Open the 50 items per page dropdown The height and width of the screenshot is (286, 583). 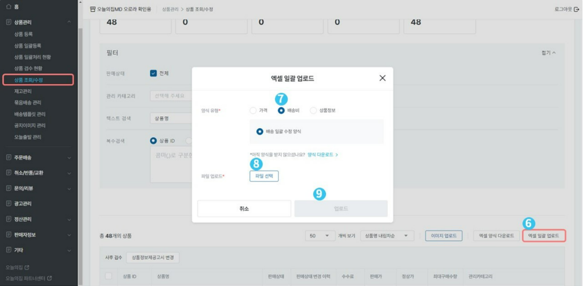(320, 236)
